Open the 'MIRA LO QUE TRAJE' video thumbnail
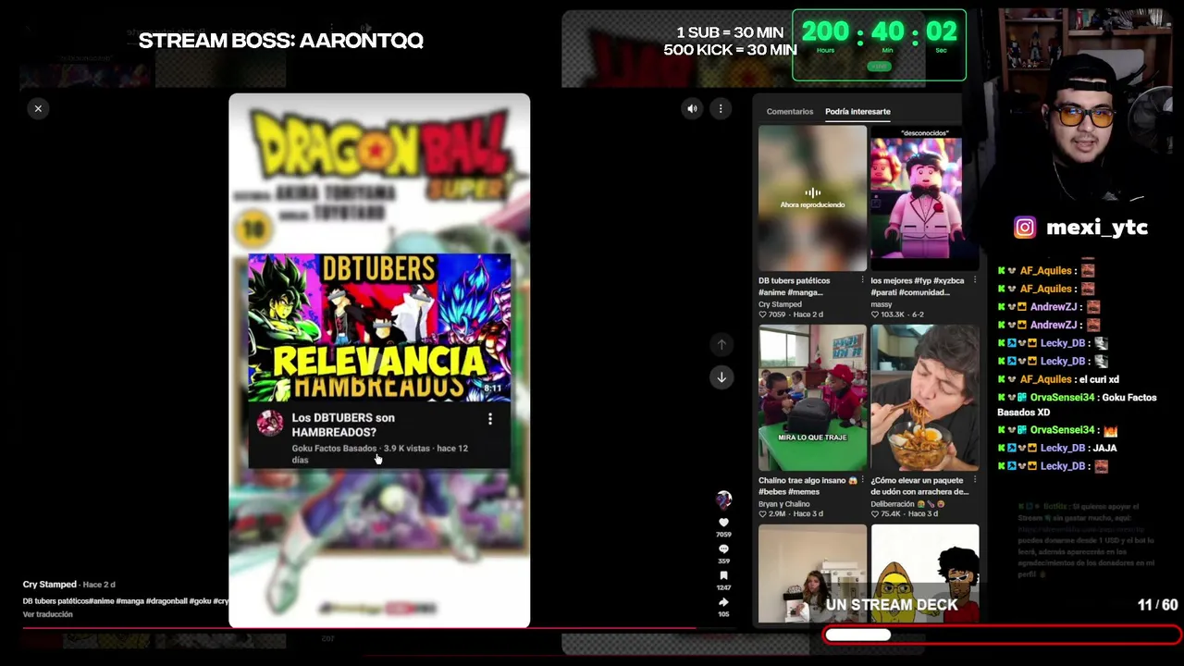This screenshot has width=1184, height=666. coord(812,398)
